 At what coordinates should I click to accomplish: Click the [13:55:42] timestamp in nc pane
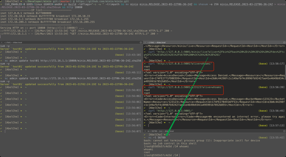click(277, 138)
